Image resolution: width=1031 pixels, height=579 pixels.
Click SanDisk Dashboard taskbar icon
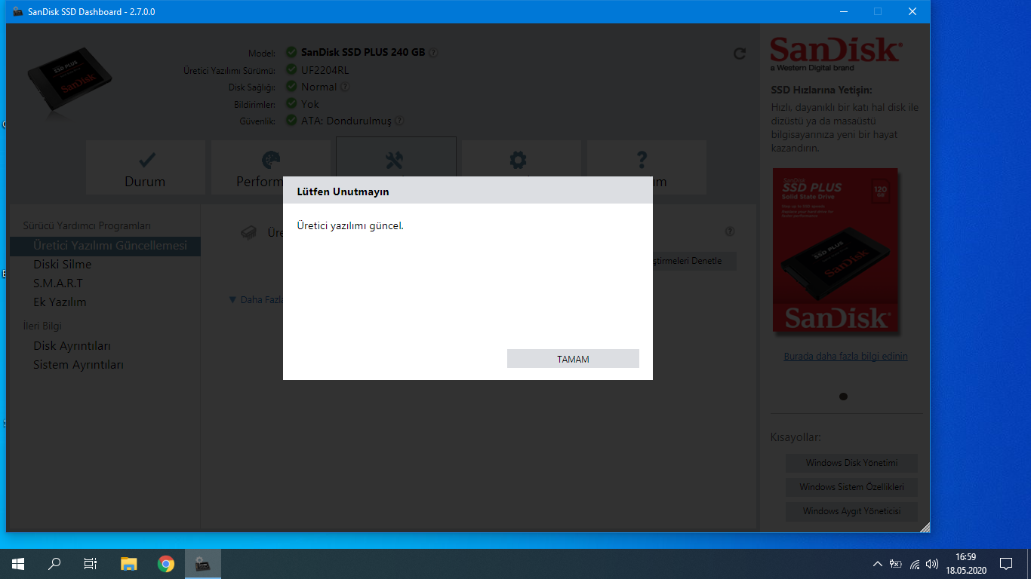[x=202, y=564]
